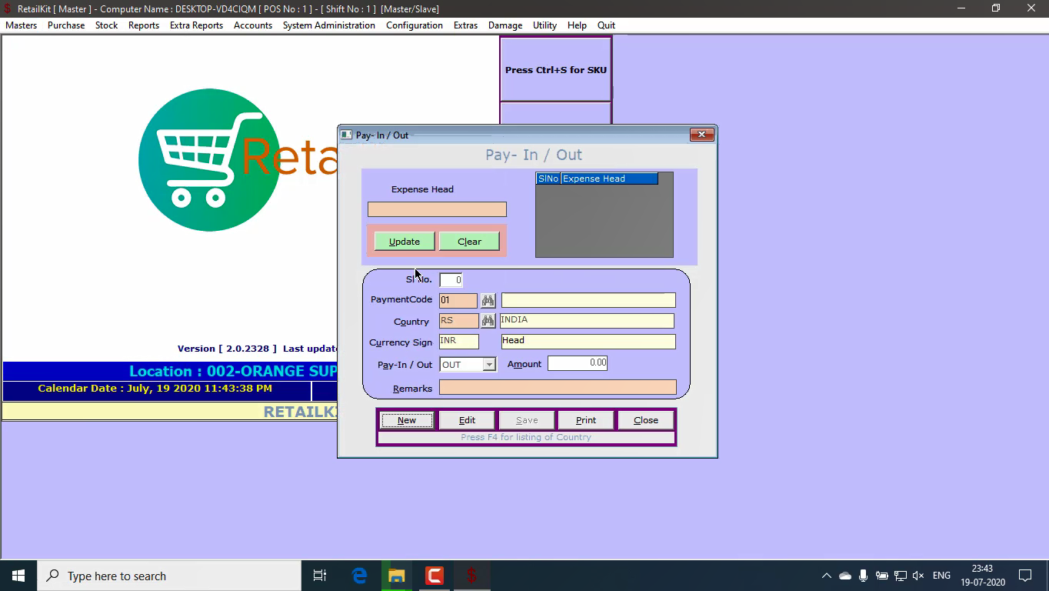Show hidden system tray icons
1049x591 pixels.
click(827, 576)
